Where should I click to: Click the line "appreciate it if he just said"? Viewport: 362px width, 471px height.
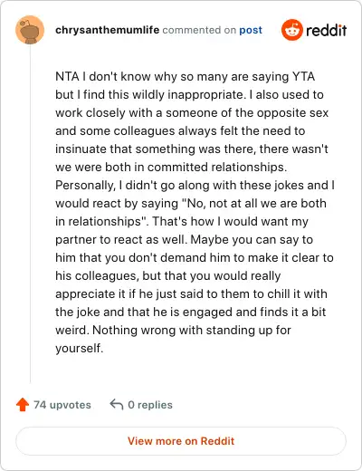tap(191, 293)
